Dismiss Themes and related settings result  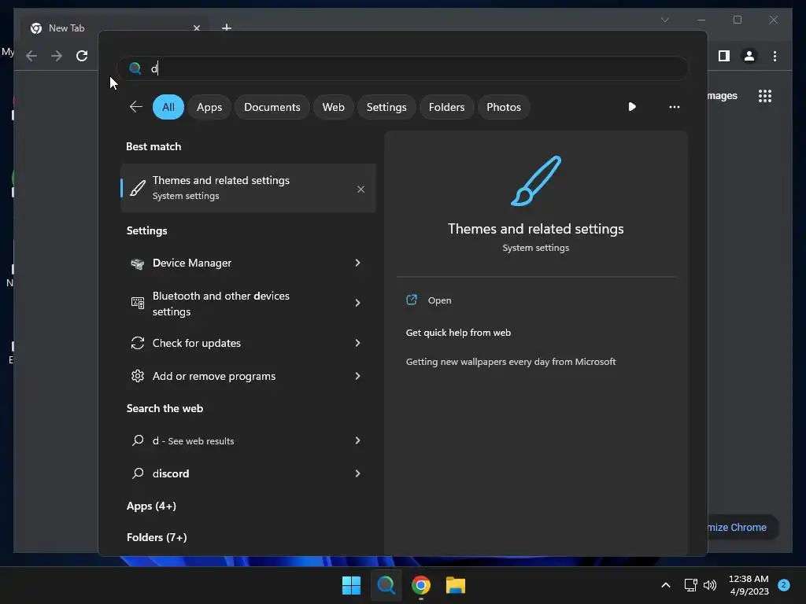[x=360, y=190]
